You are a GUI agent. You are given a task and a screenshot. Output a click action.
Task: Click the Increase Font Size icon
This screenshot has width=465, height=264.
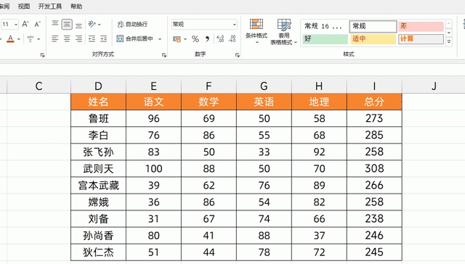pos(25,24)
